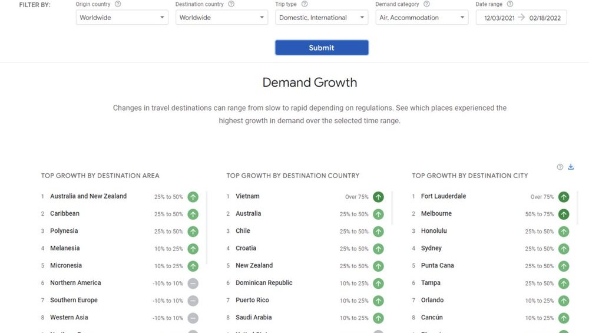
Task: Click the date range input field
Action: click(x=521, y=18)
